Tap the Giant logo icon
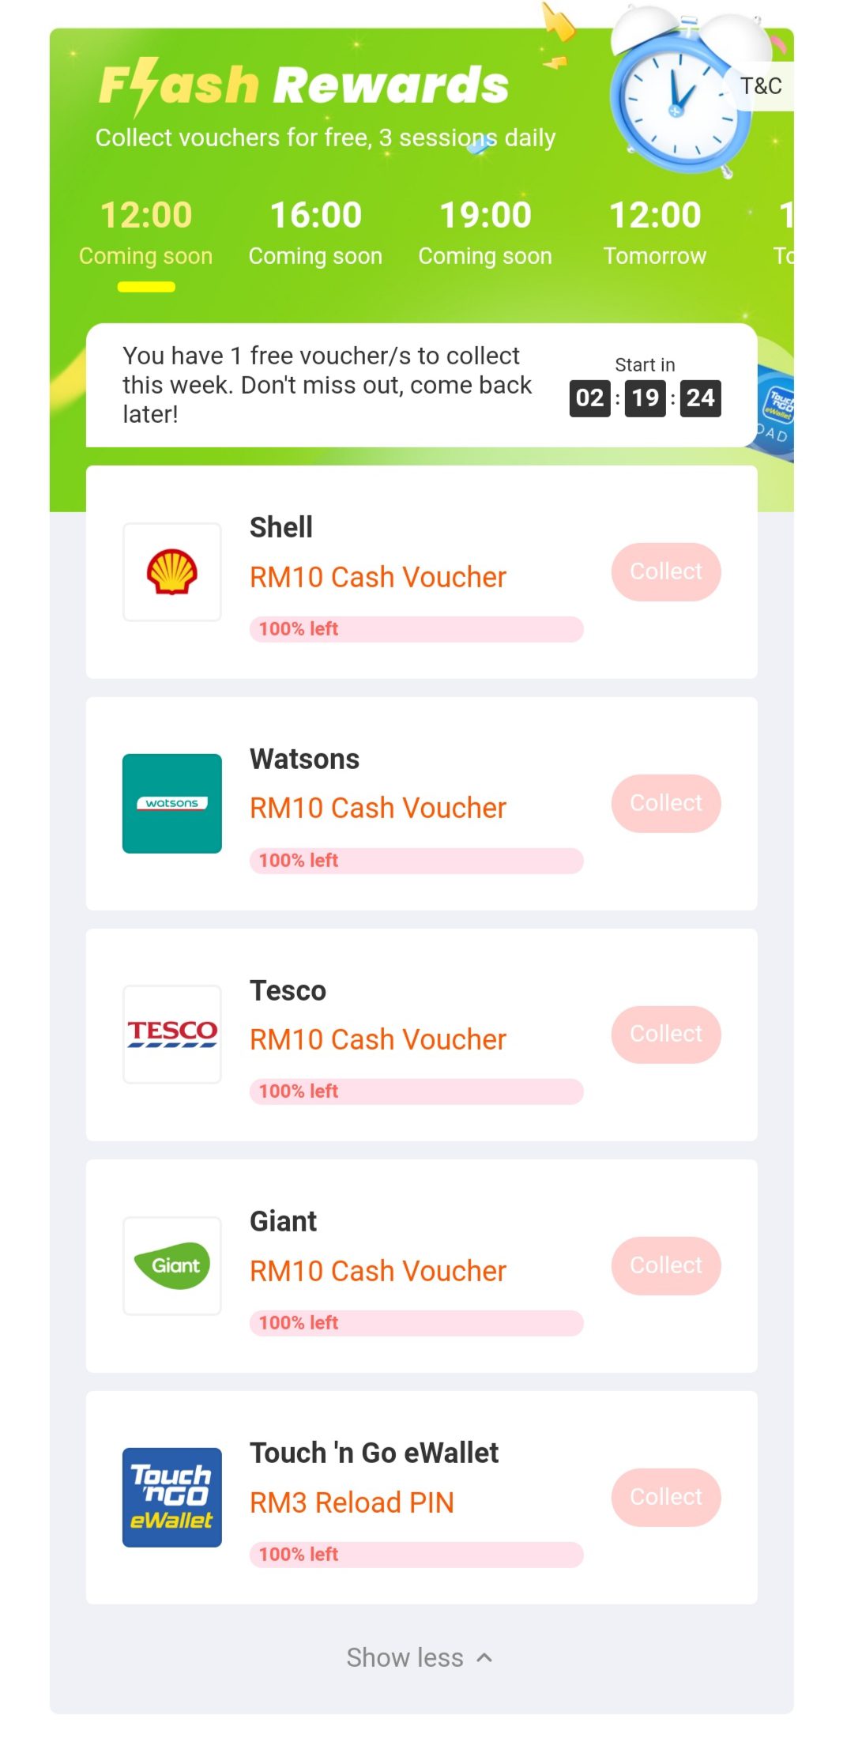The height and width of the screenshot is (1738, 847). click(172, 1265)
